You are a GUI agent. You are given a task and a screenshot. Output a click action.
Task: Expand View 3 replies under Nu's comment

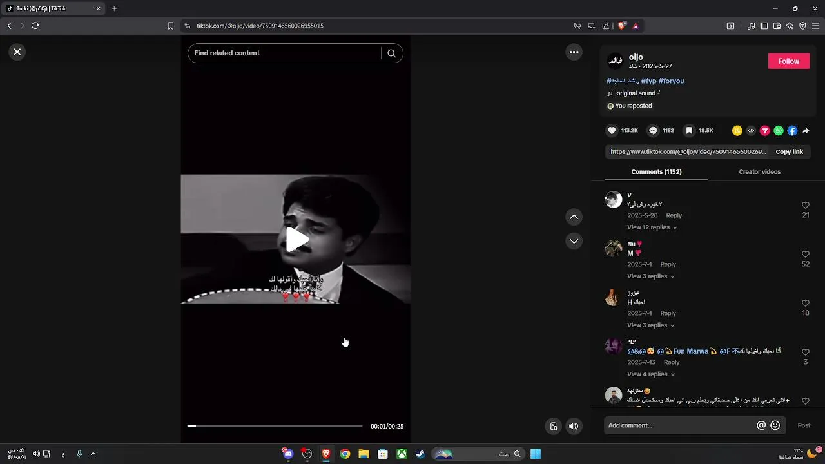click(651, 276)
